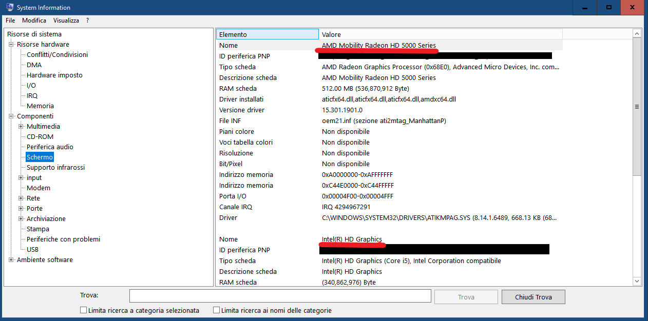Viewport: 648px width, 321px height.
Task: Click the Chiudi Trova button
Action: coord(533,297)
